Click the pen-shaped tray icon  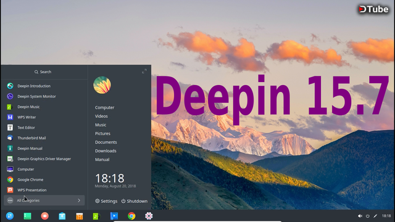click(x=375, y=216)
